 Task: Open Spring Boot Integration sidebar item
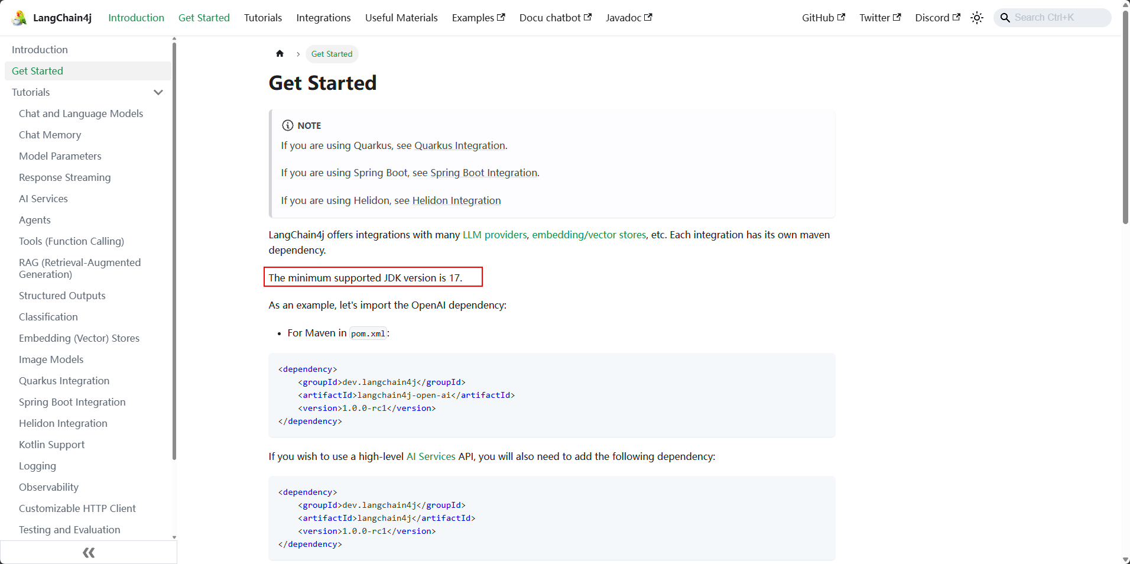(72, 402)
